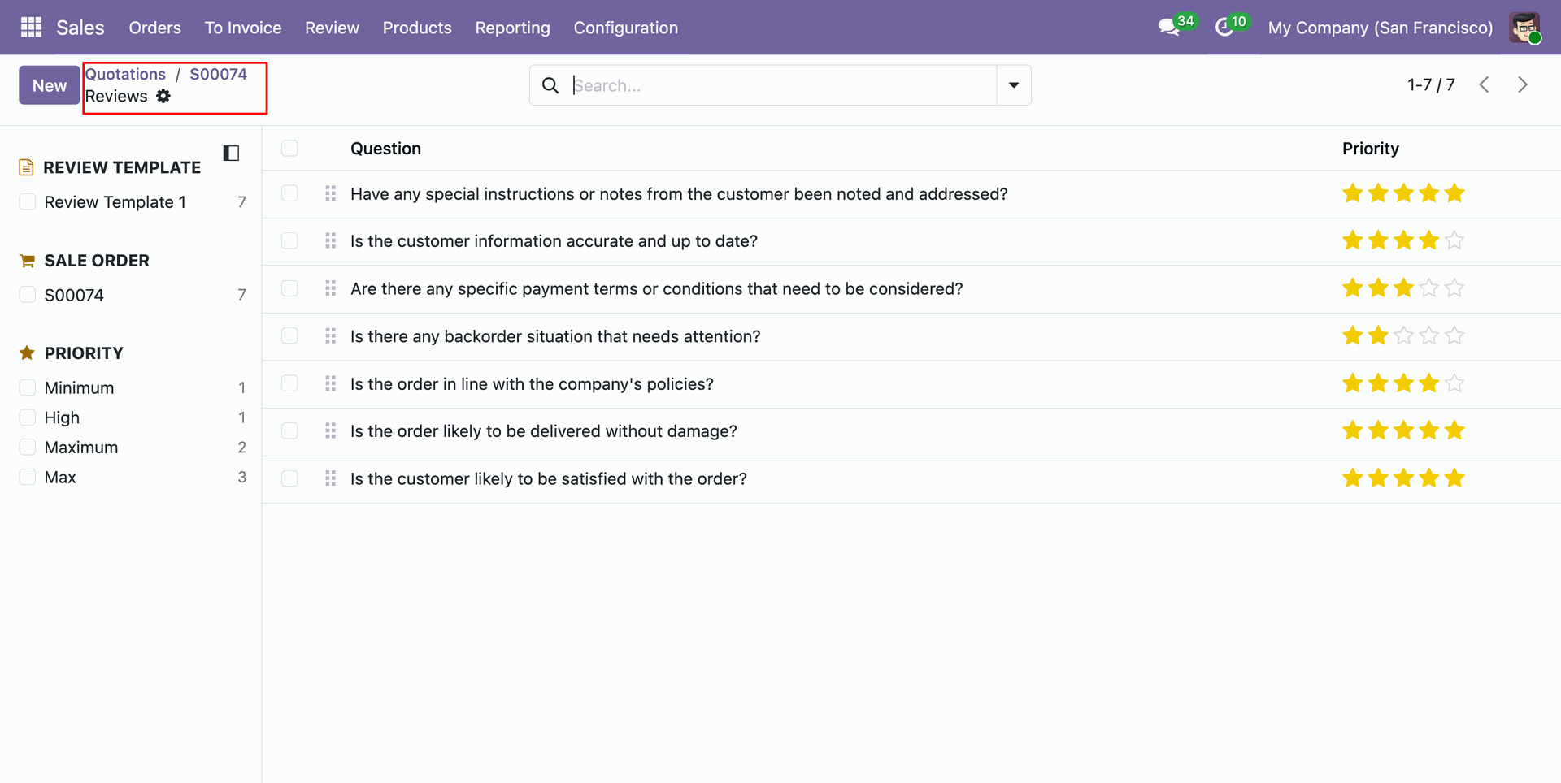Open the Orders menu
The width and height of the screenshot is (1561, 783).
pos(154,28)
